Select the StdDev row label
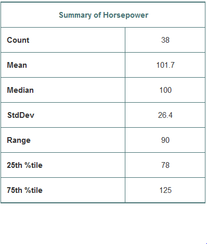The height and width of the screenshot is (244, 207). (x=21, y=115)
